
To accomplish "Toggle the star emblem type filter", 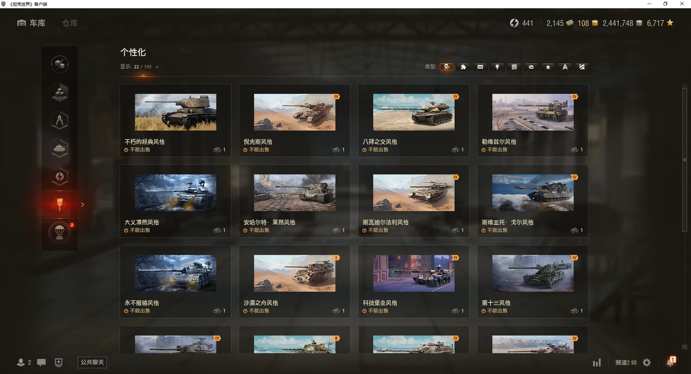I will point(548,67).
